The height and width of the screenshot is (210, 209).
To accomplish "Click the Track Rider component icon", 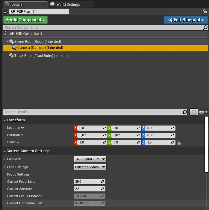I will pyautogui.click(x=11, y=56).
